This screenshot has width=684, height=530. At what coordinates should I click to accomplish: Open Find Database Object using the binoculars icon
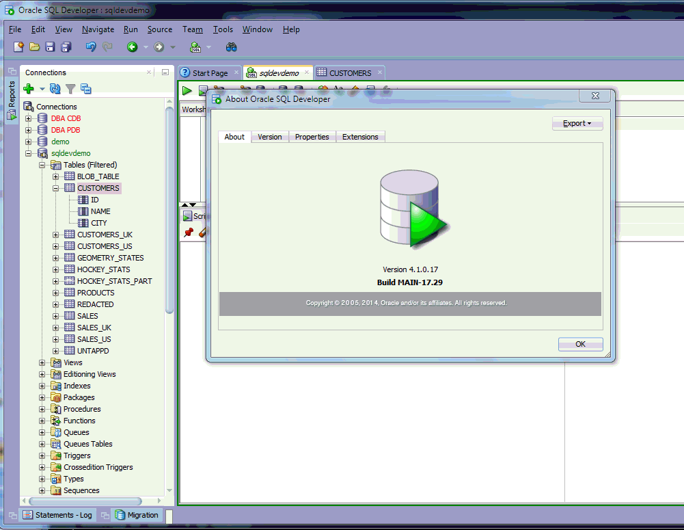coord(231,46)
